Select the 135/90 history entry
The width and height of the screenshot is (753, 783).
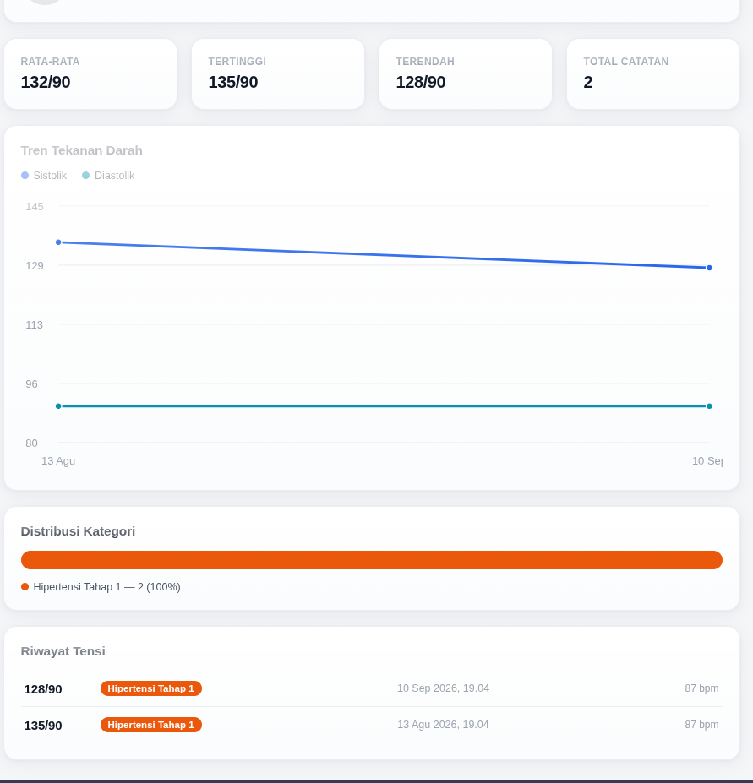(372, 725)
